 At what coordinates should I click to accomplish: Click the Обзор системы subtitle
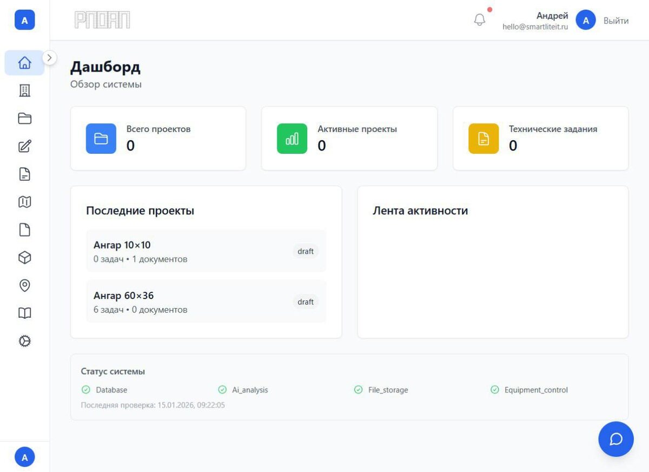pyautogui.click(x=106, y=84)
